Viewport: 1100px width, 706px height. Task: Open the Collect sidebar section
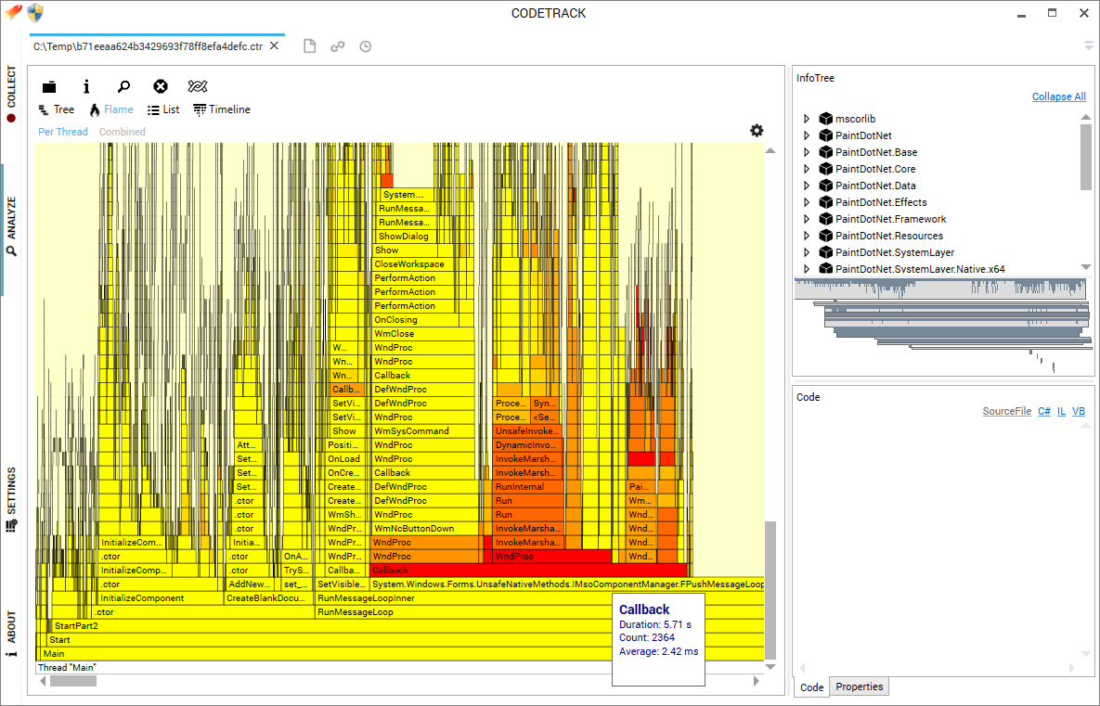11,95
